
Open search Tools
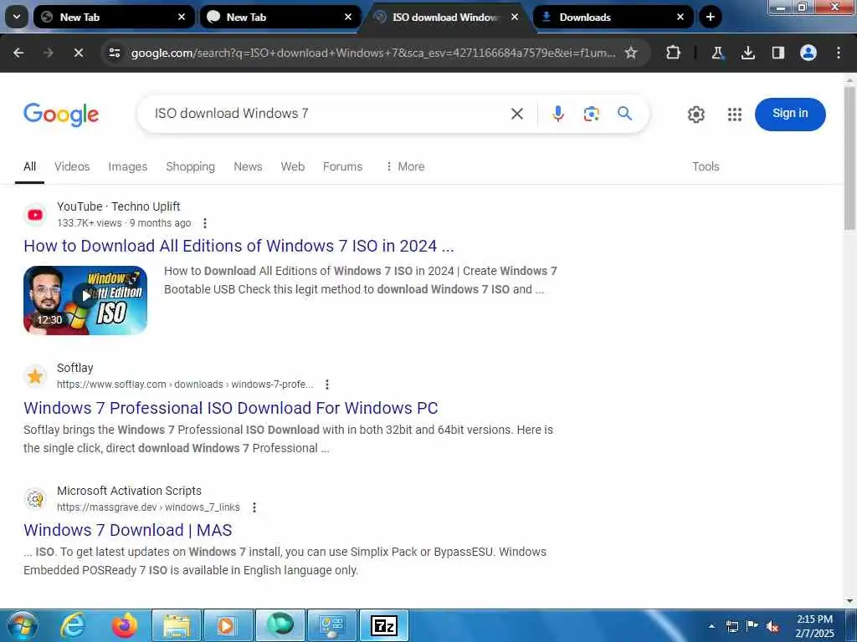tap(705, 166)
